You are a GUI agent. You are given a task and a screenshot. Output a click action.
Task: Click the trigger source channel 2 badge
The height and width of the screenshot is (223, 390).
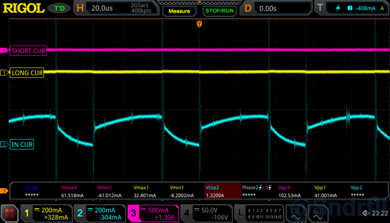click(x=350, y=8)
